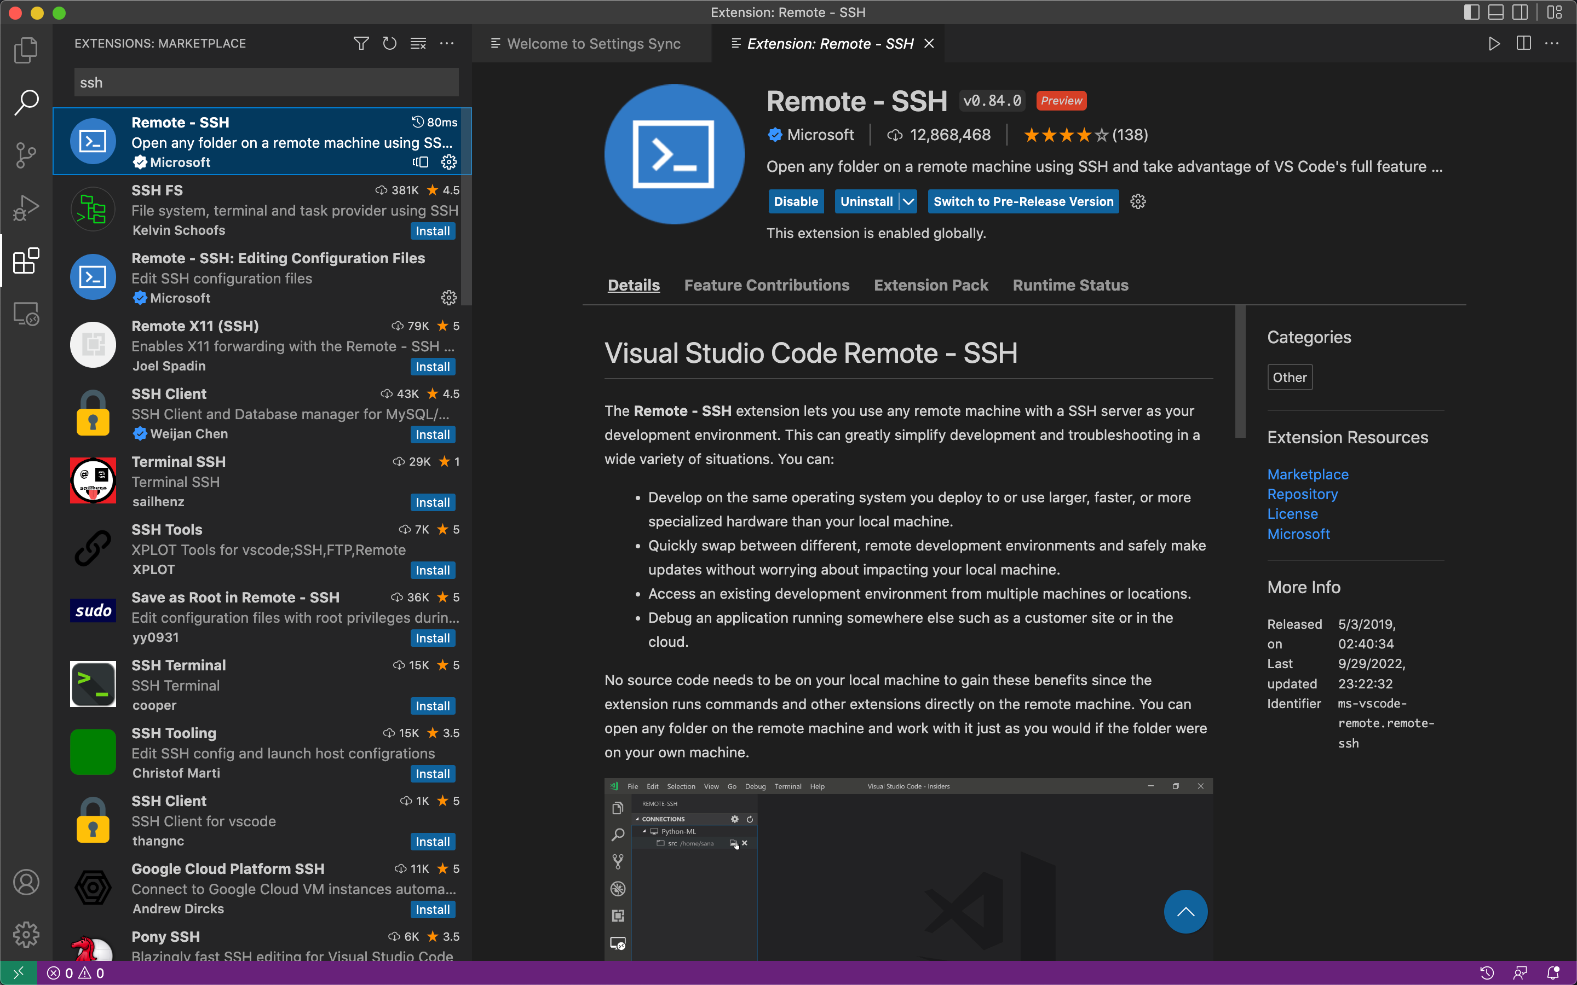Screen dimensions: 1577x985
Task: Open Views and More Actions ellipsis menu
Action: pyautogui.click(x=447, y=44)
